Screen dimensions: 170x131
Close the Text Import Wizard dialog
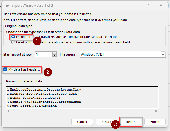tap(161, 5)
